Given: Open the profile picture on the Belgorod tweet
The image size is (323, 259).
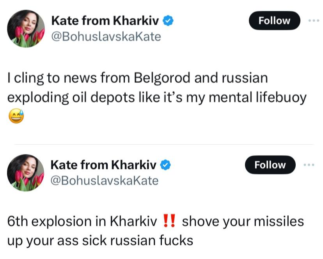Looking at the screenshot, I should [x=26, y=29].
